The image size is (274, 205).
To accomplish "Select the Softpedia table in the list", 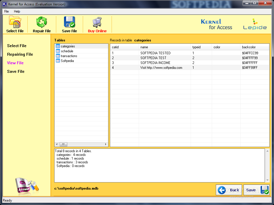I will (81, 61).
